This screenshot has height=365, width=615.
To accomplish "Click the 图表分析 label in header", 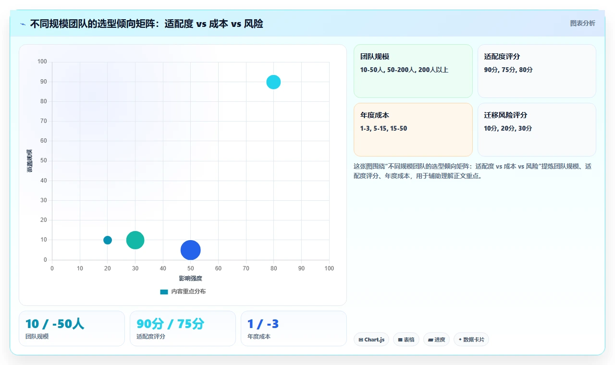I will [582, 23].
